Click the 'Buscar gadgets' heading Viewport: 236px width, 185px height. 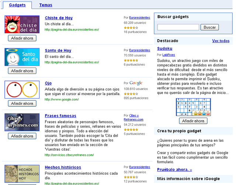click(173, 17)
